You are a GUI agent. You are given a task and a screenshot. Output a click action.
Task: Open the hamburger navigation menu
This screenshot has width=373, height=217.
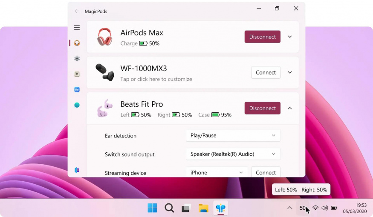click(77, 27)
